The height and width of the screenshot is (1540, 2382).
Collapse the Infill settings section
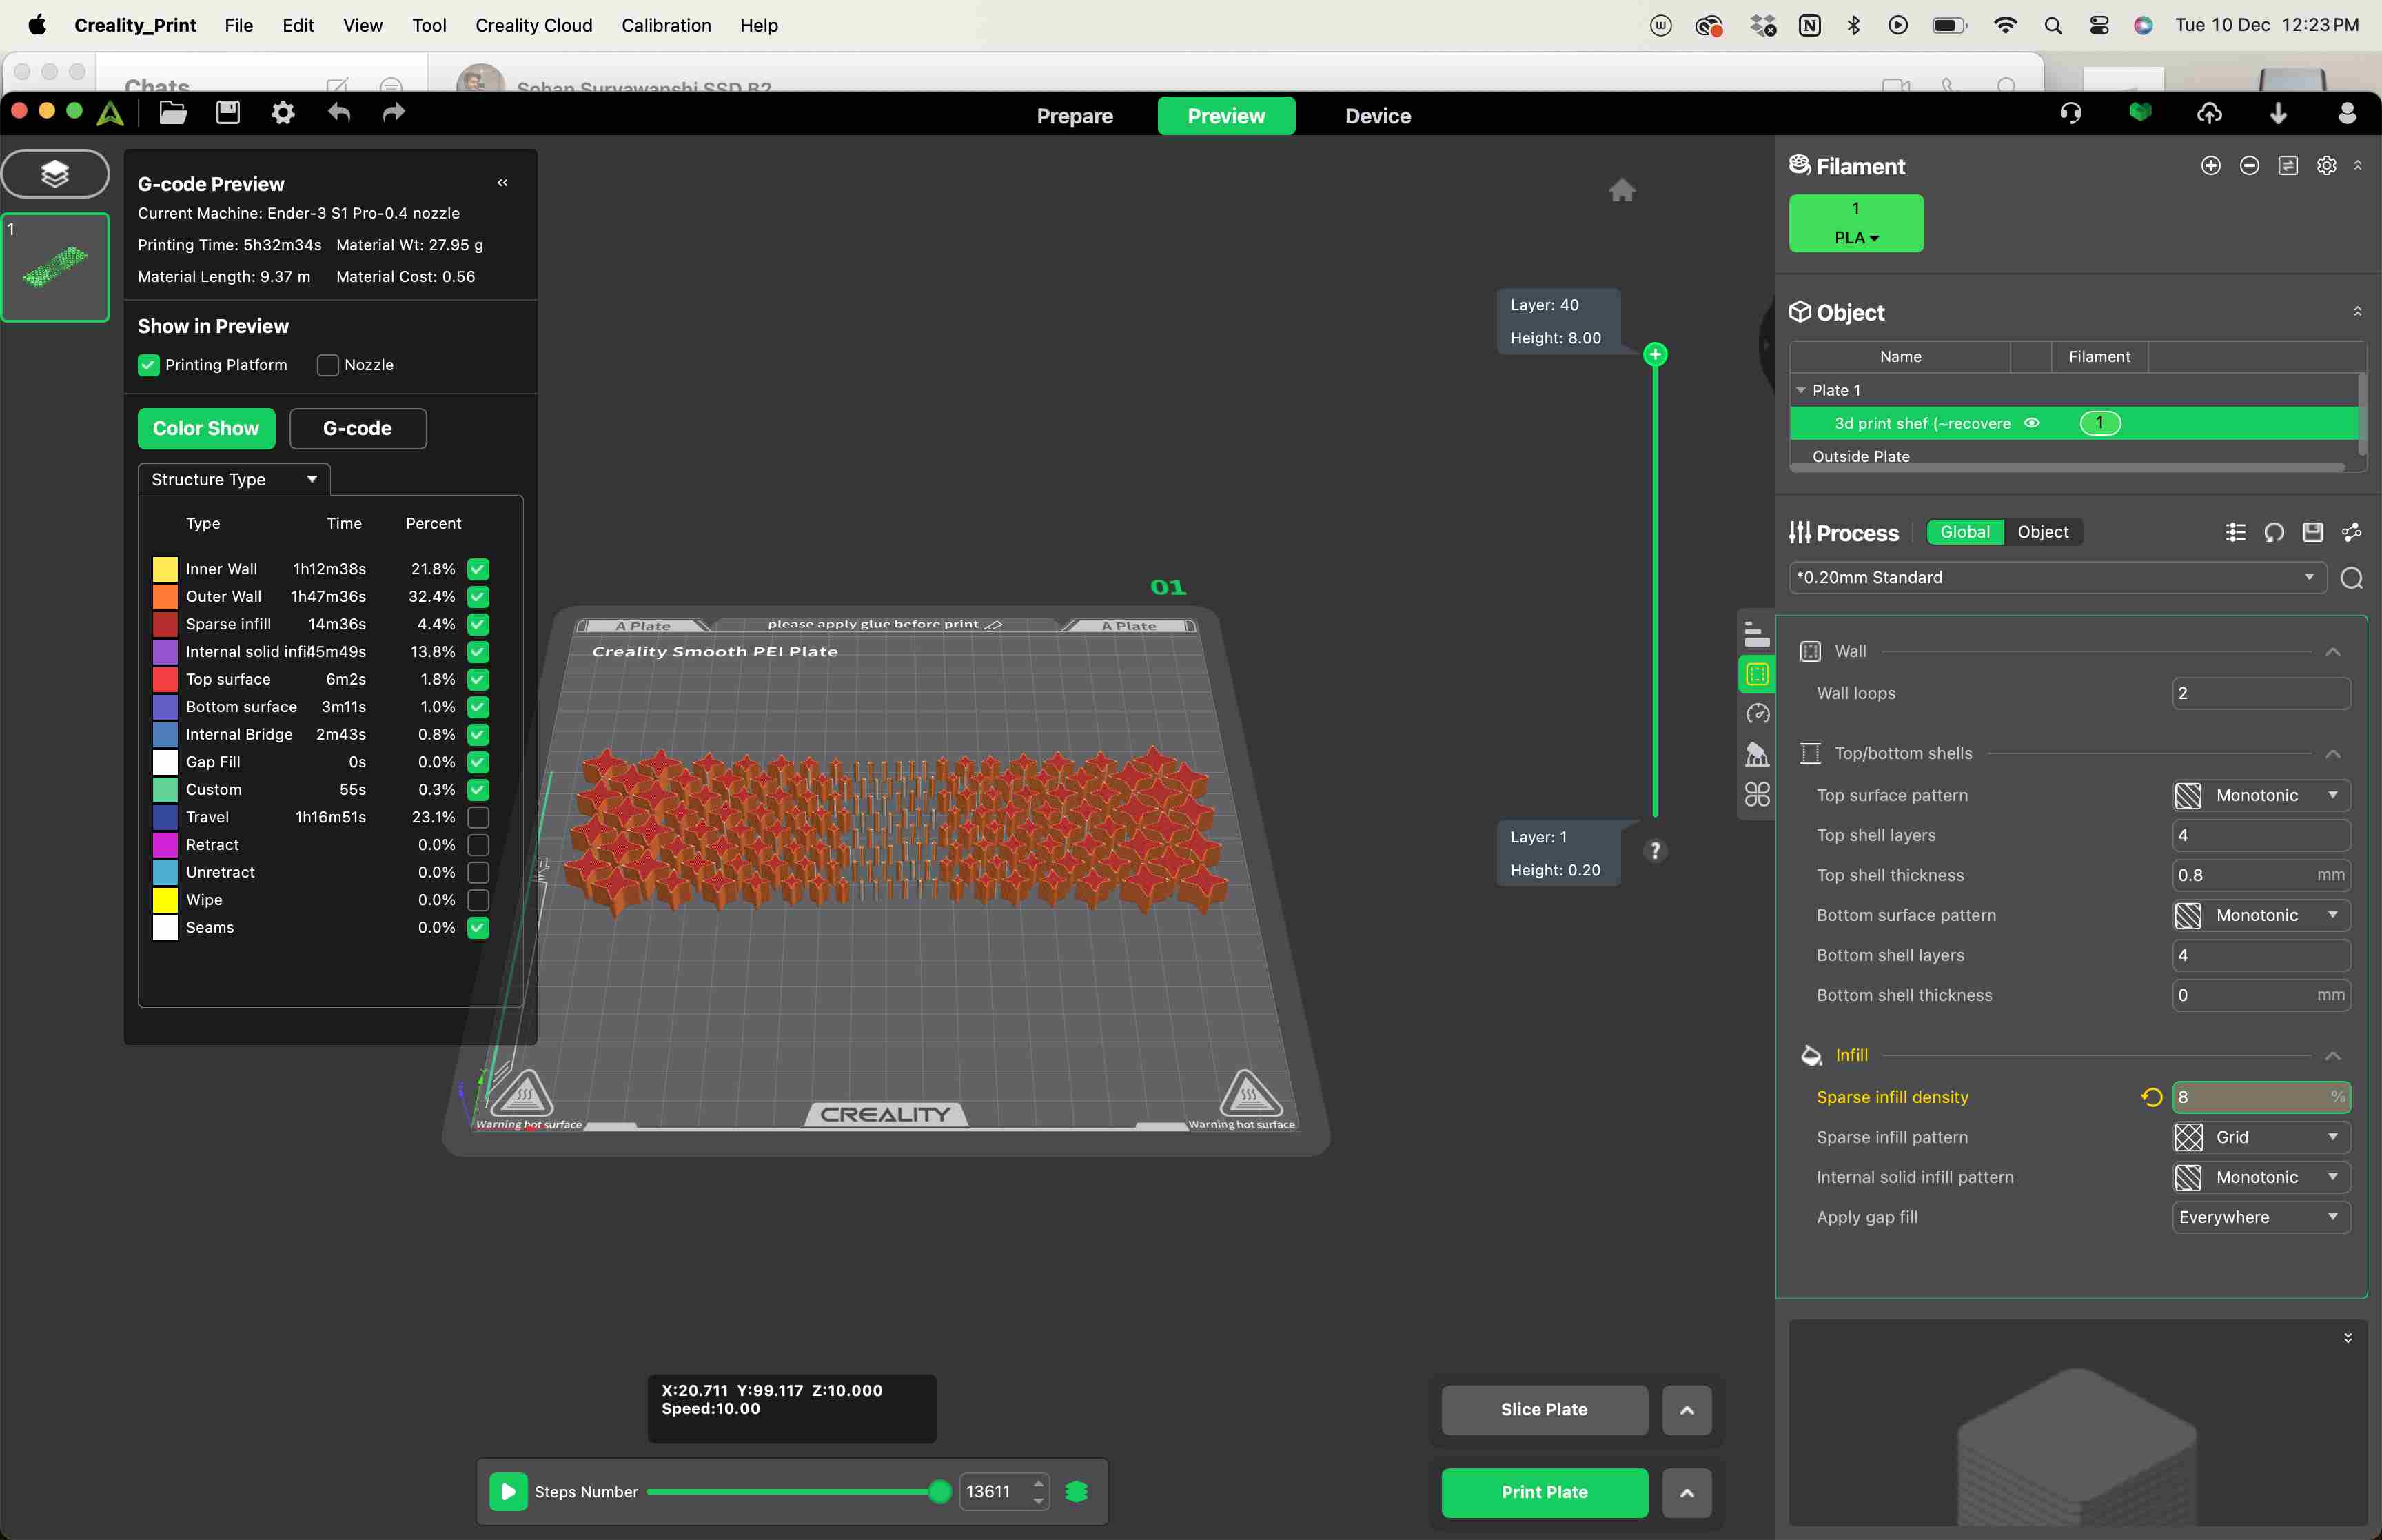[x=2333, y=1056]
